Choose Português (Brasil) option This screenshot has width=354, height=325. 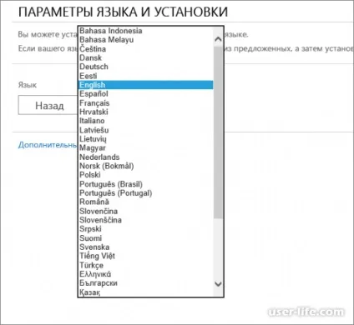click(146, 184)
